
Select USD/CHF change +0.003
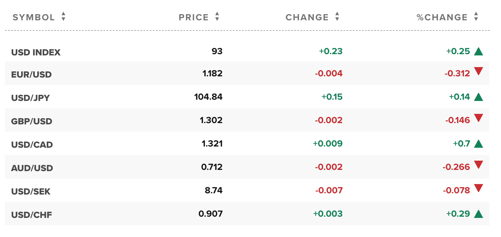(328, 214)
